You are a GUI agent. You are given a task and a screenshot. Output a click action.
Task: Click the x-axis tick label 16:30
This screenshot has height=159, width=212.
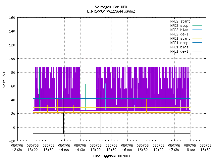coord(142,150)
